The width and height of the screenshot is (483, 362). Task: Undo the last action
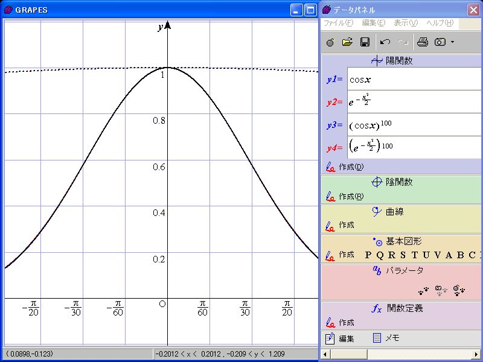click(385, 42)
